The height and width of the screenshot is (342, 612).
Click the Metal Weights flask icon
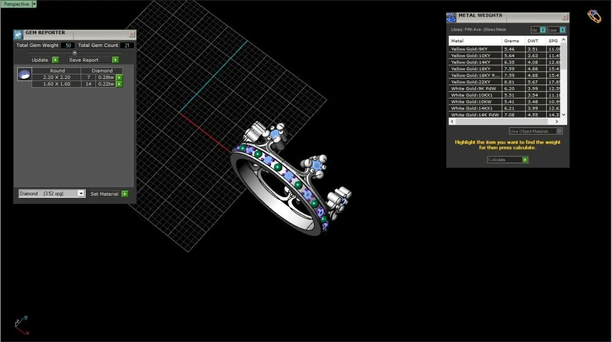point(451,17)
